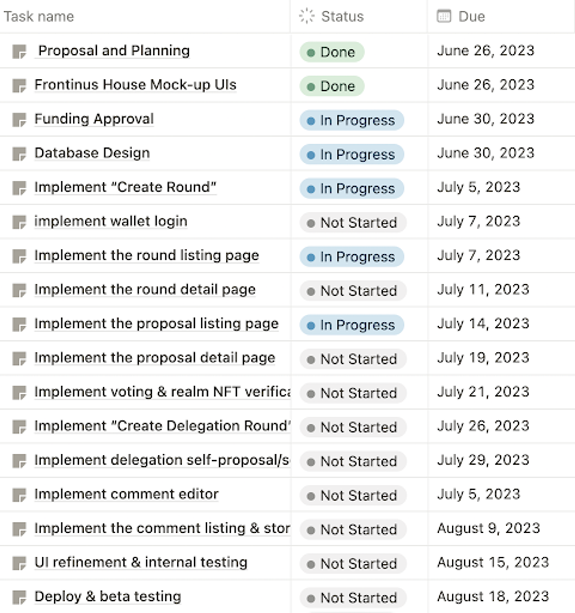Click the Status column spinner icon
The image size is (575, 613).
click(x=306, y=16)
